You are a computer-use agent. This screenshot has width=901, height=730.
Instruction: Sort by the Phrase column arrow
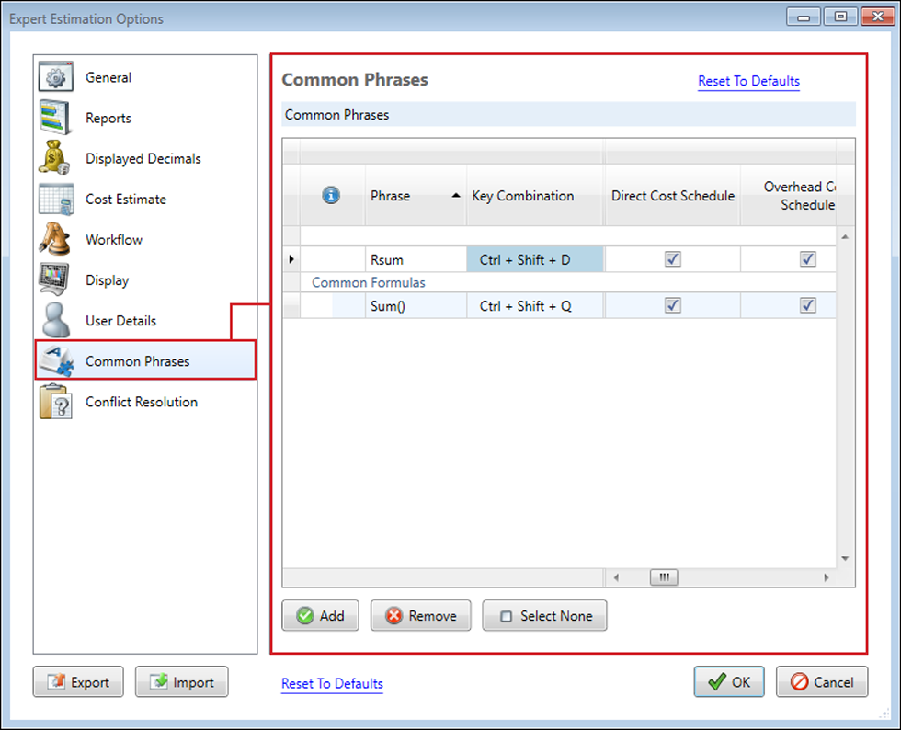click(457, 196)
